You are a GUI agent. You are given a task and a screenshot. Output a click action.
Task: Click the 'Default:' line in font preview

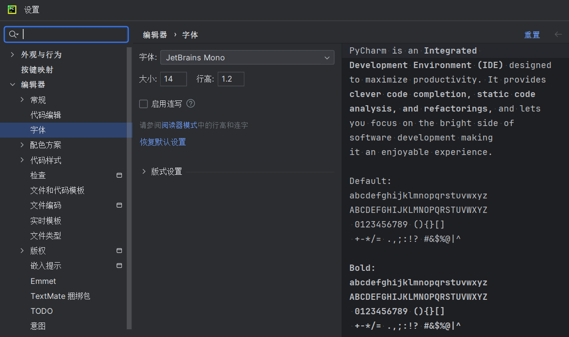click(x=370, y=181)
